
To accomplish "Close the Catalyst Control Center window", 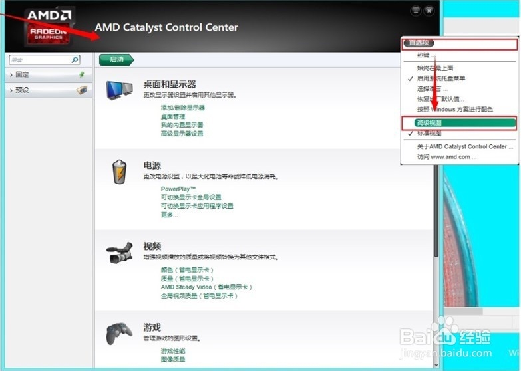I will pyautogui.click(x=429, y=11).
